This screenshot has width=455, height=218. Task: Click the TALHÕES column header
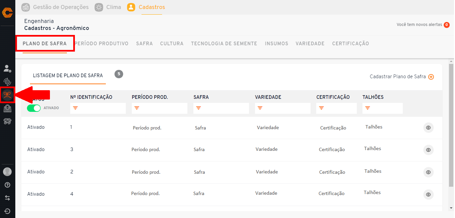(373, 97)
